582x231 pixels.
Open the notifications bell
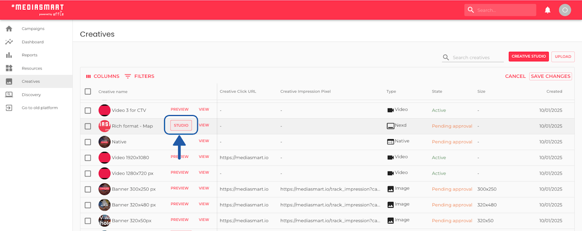pyautogui.click(x=547, y=10)
